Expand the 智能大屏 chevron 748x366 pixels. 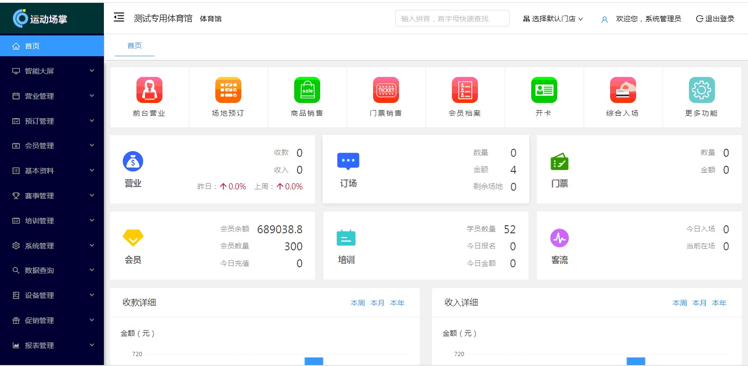pos(92,71)
